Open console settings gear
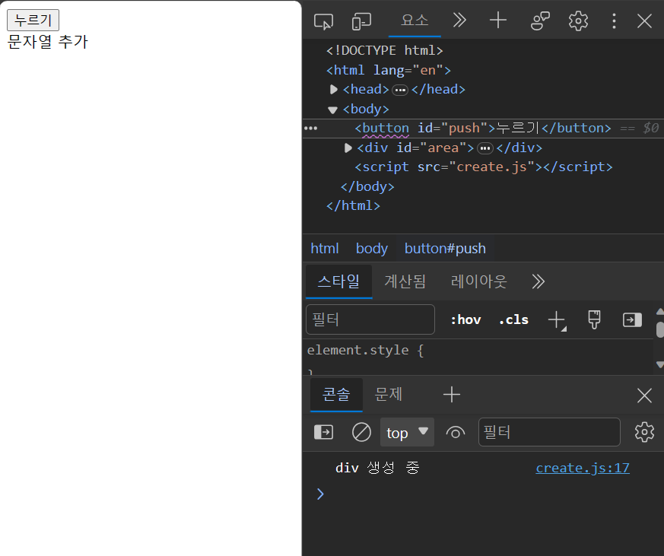 pos(644,432)
